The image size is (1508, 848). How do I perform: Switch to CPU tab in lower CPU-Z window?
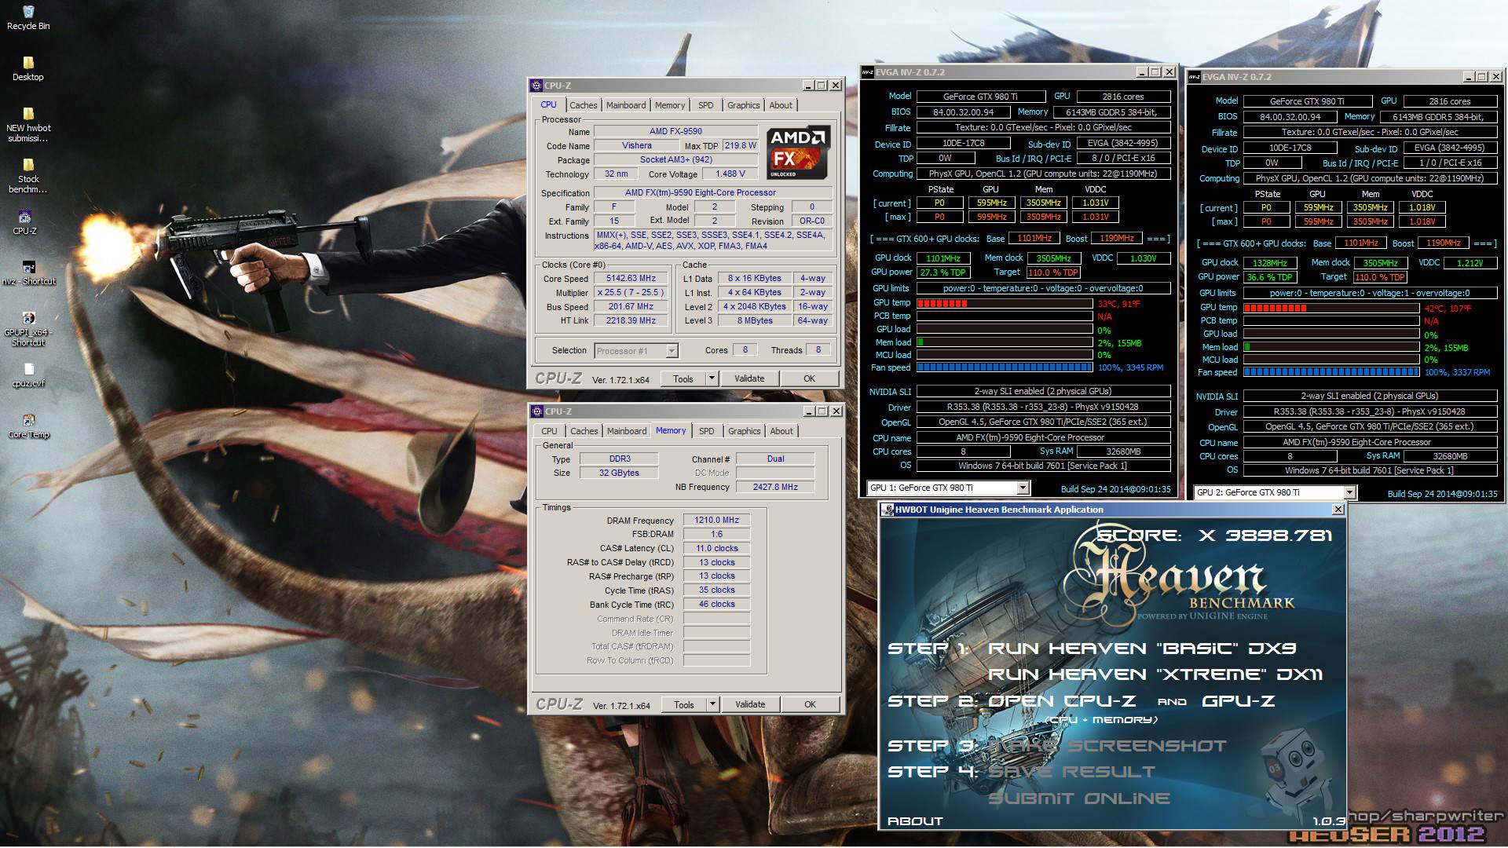(x=549, y=431)
